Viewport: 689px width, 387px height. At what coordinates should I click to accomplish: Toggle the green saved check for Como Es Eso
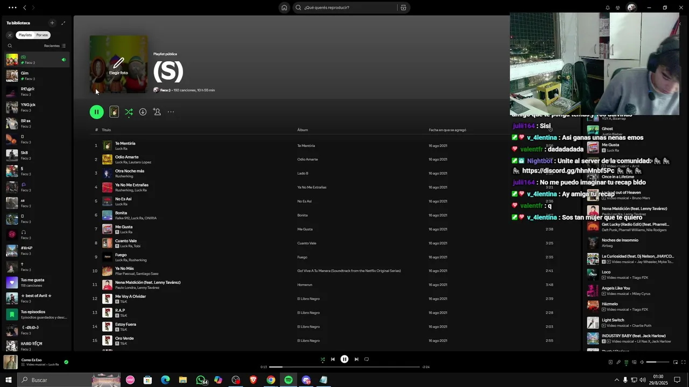pos(66,362)
